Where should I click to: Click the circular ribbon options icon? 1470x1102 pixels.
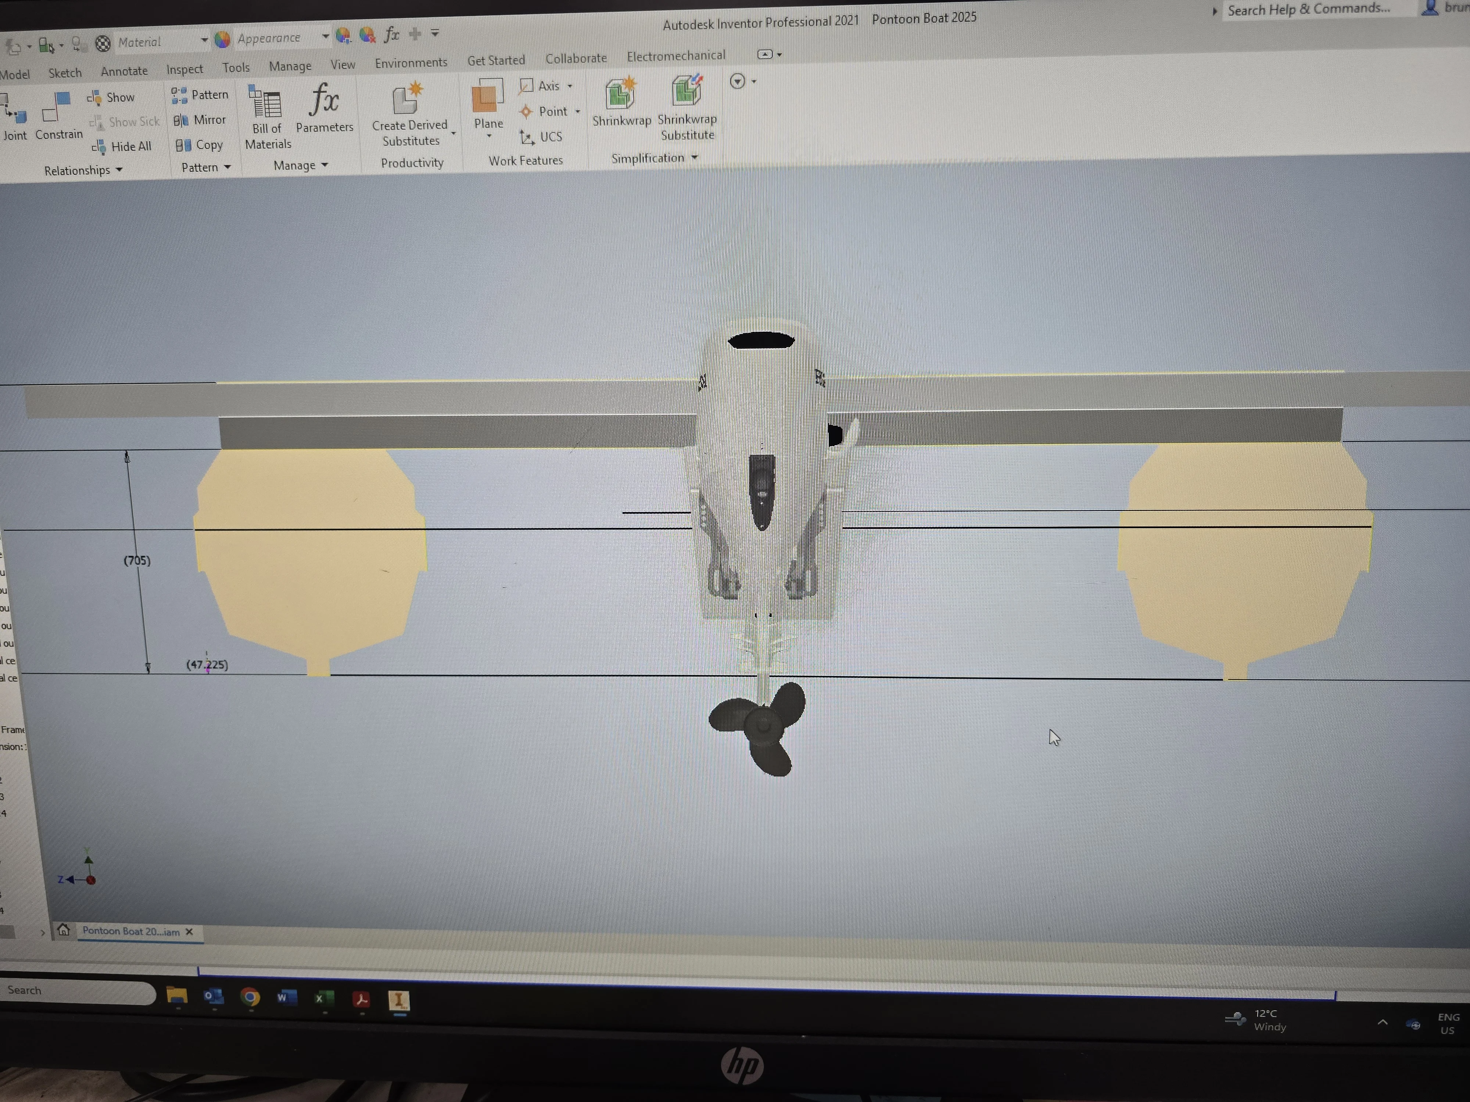[737, 81]
